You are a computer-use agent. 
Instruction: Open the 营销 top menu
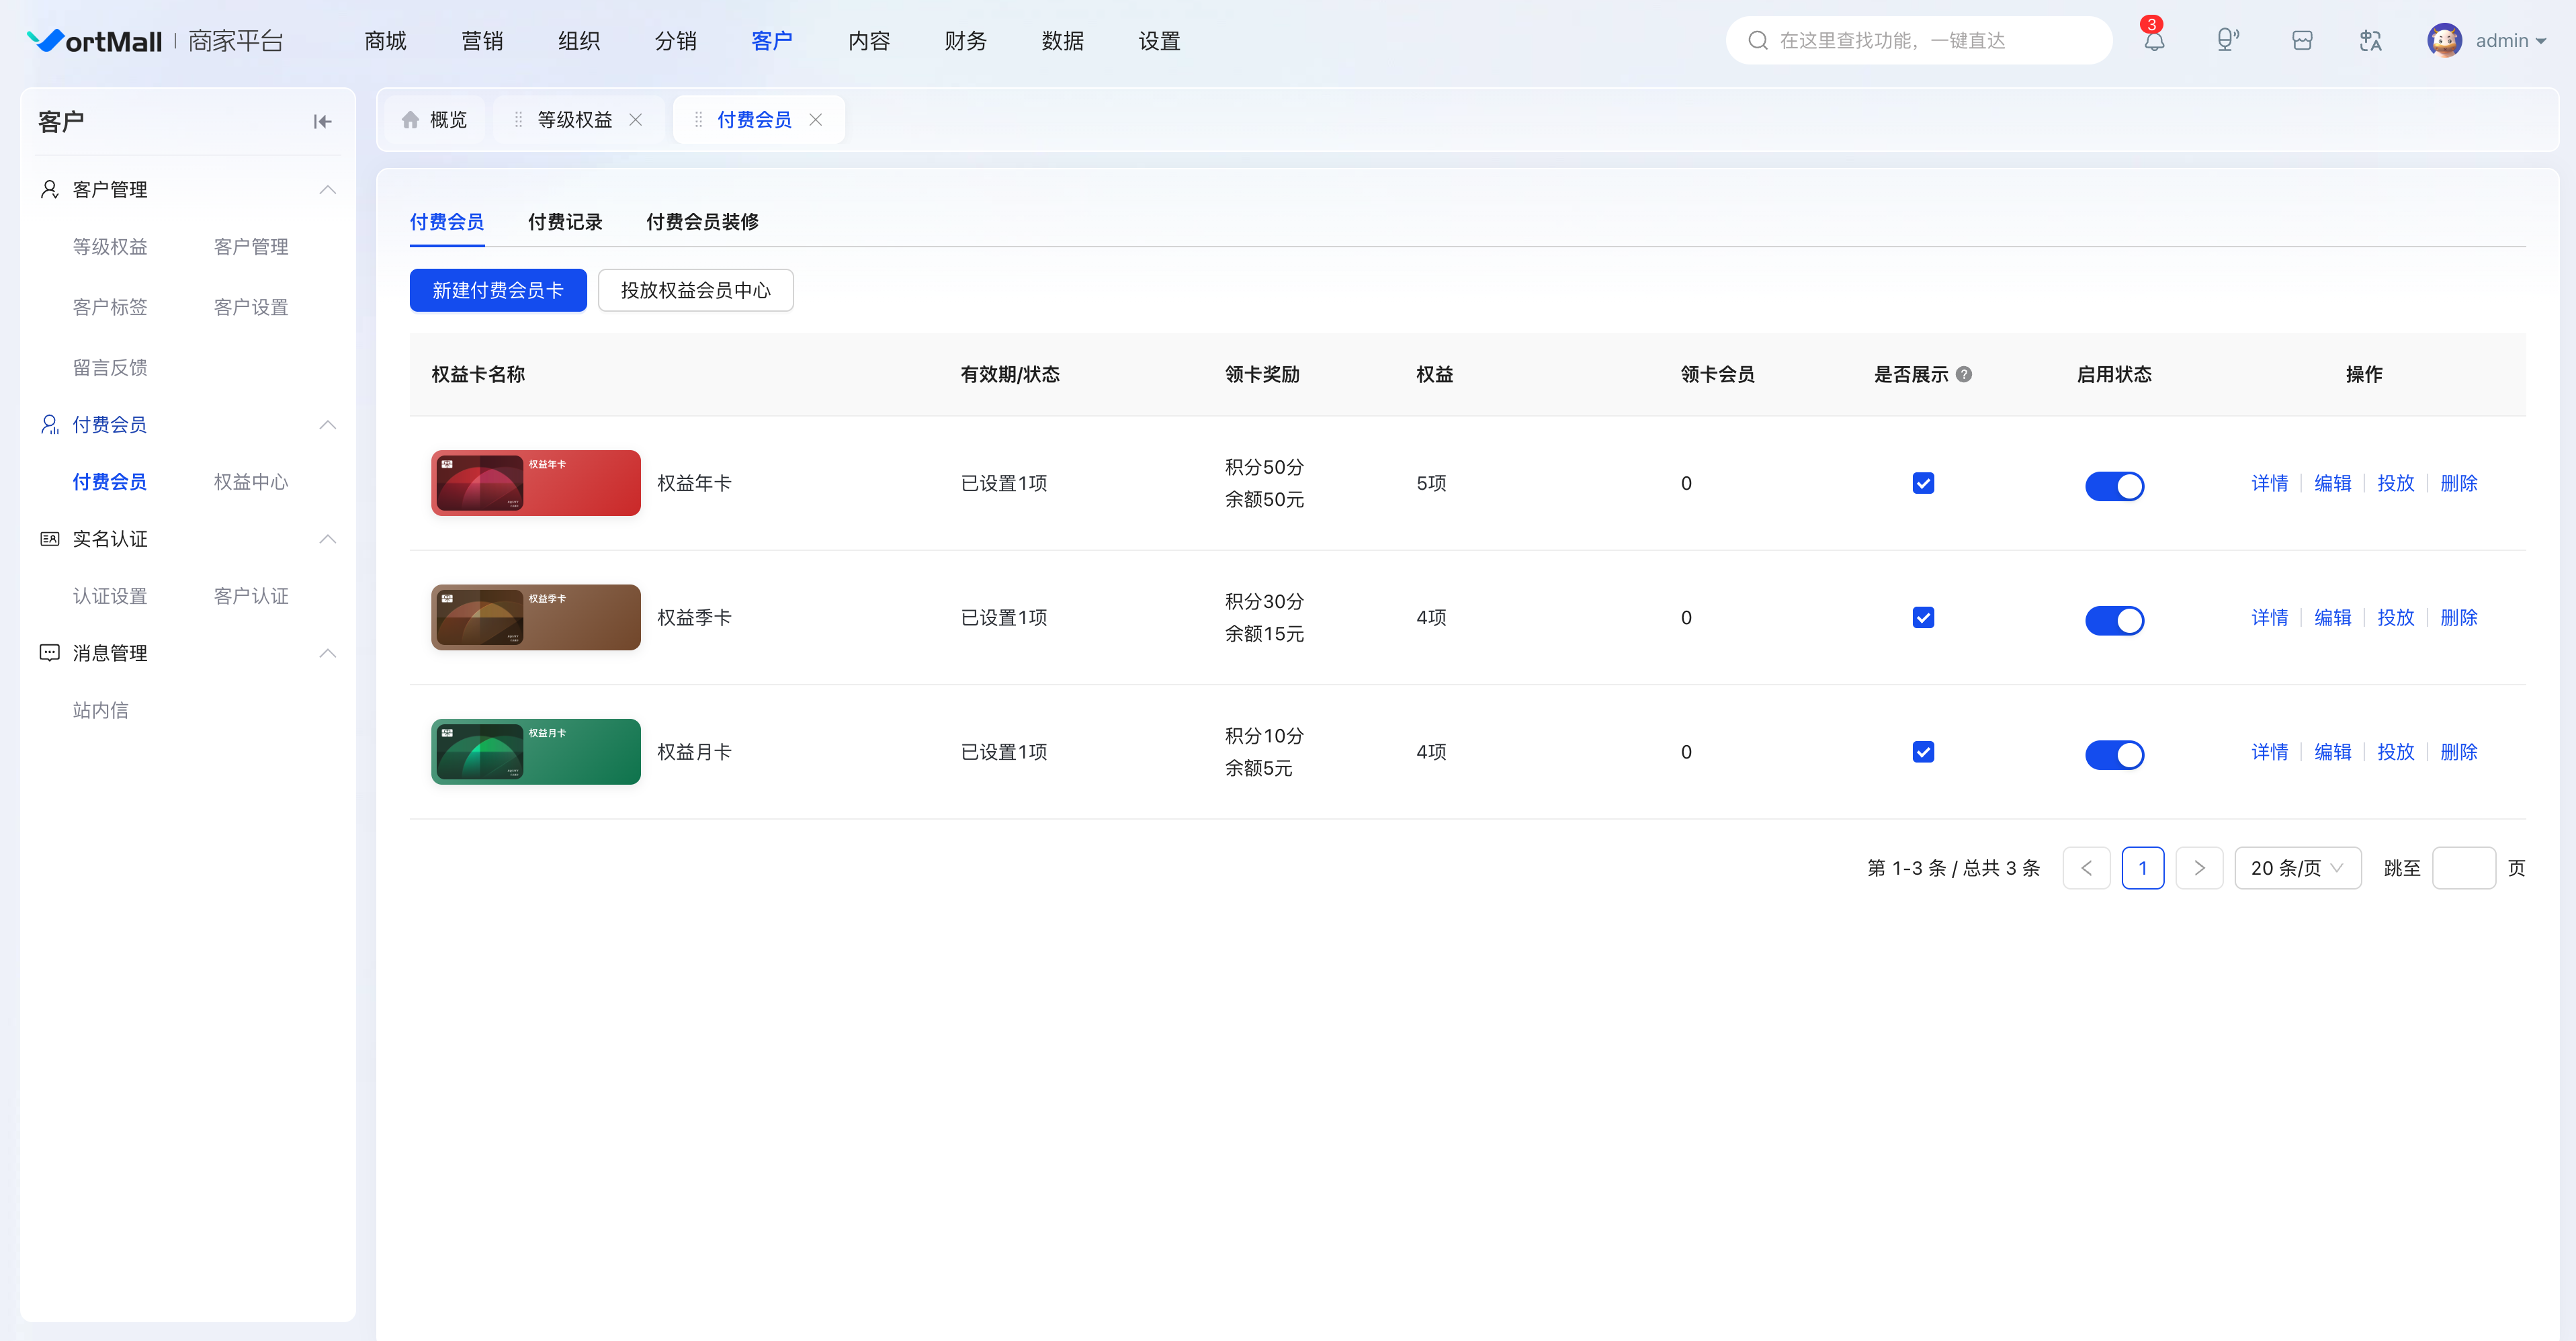click(x=482, y=40)
